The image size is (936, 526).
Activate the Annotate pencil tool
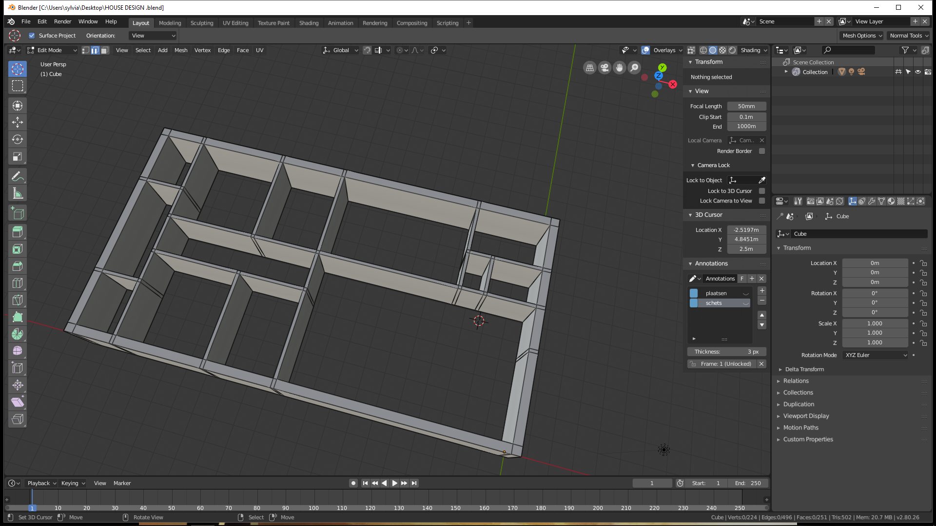(x=18, y=176)
